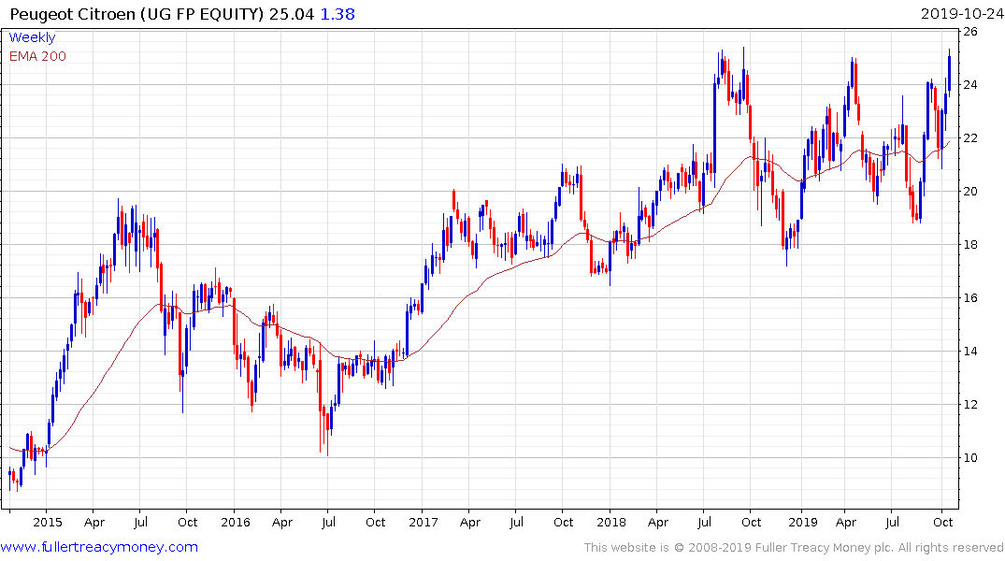Click the 2015 year axis label
The height and width of the screenshot is (561, 1005).
pyautogui.click(x=48, y=522)
